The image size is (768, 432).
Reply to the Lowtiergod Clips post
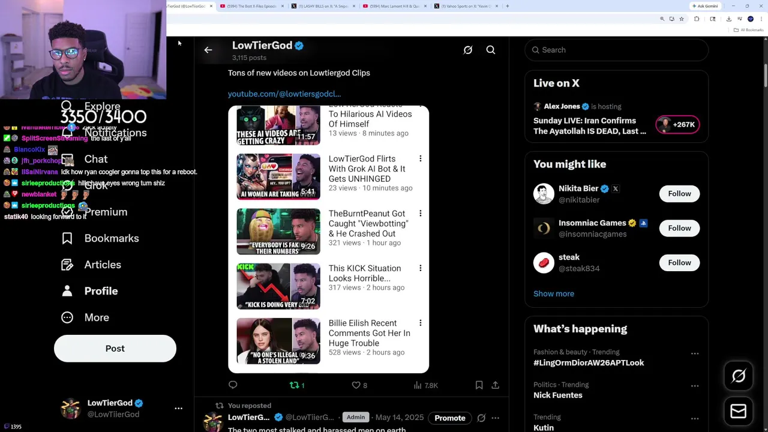(233, 385)
